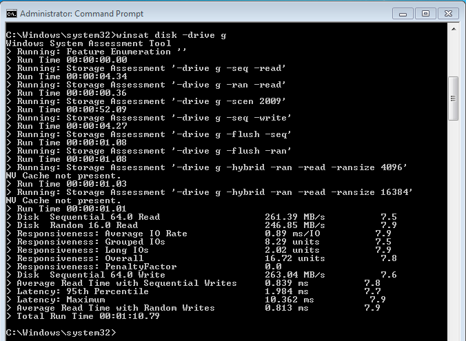Click 'Responsiveness: Average IO Rate' label

(102, 234)
